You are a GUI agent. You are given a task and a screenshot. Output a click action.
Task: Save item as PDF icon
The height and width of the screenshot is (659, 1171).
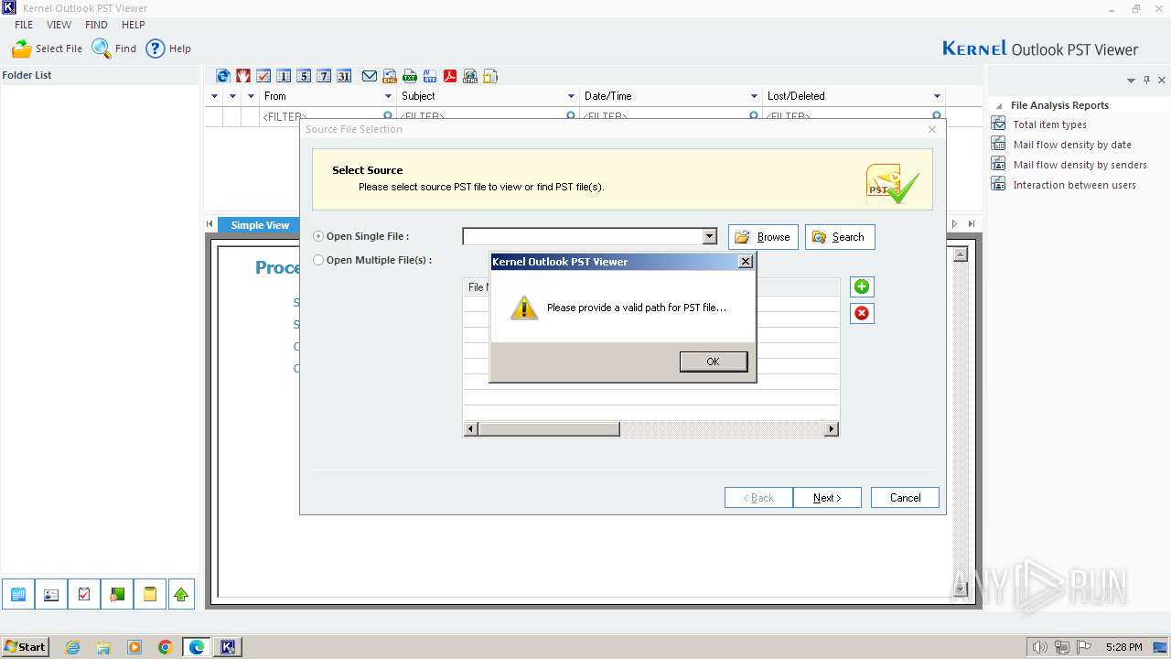click(x=450, y=76)
